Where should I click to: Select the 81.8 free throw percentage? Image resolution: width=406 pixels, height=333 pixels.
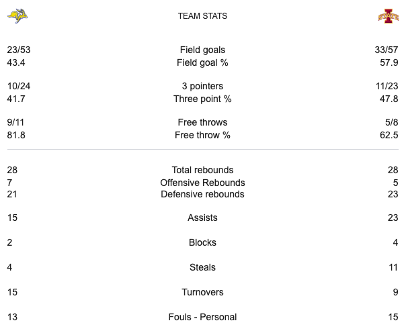16,135
